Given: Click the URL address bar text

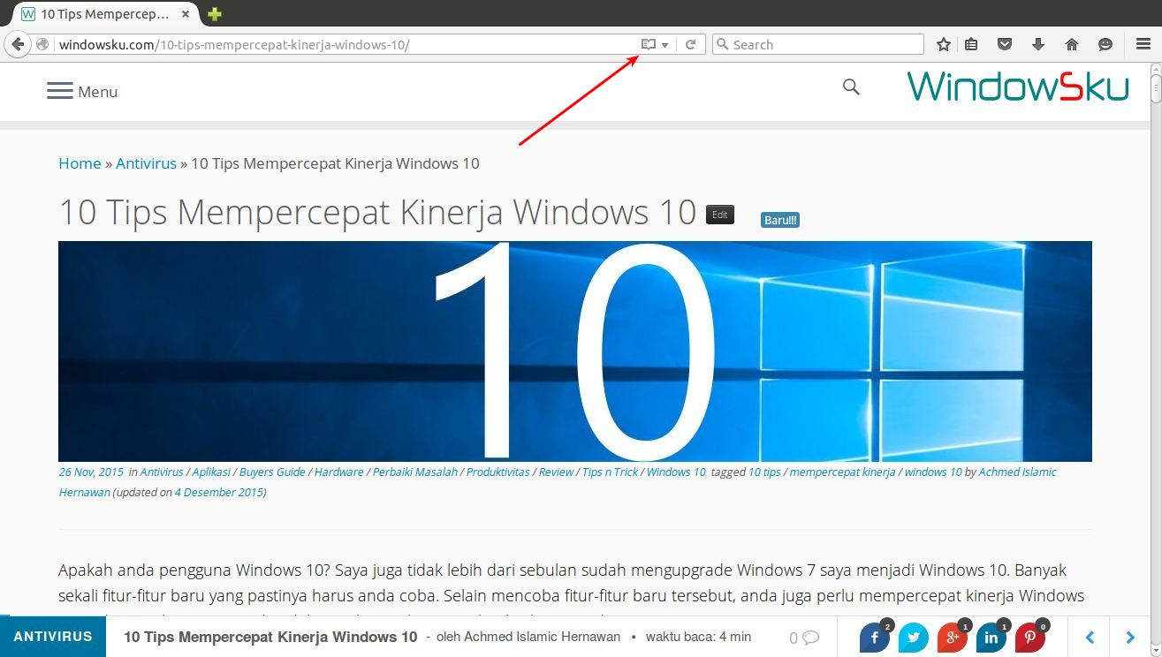Looking at the screenshot, I should (x=234, y=44).
